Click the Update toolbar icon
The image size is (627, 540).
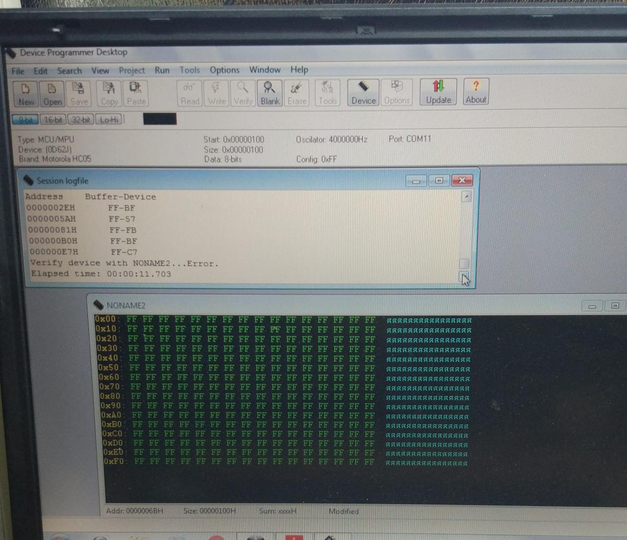(x=438, y=92)
